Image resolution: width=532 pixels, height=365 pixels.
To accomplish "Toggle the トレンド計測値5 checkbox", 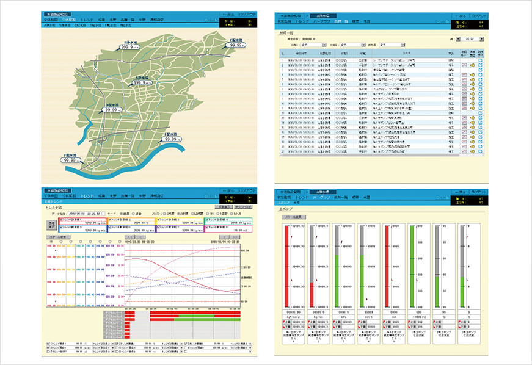I will click(x=62, y=227).
